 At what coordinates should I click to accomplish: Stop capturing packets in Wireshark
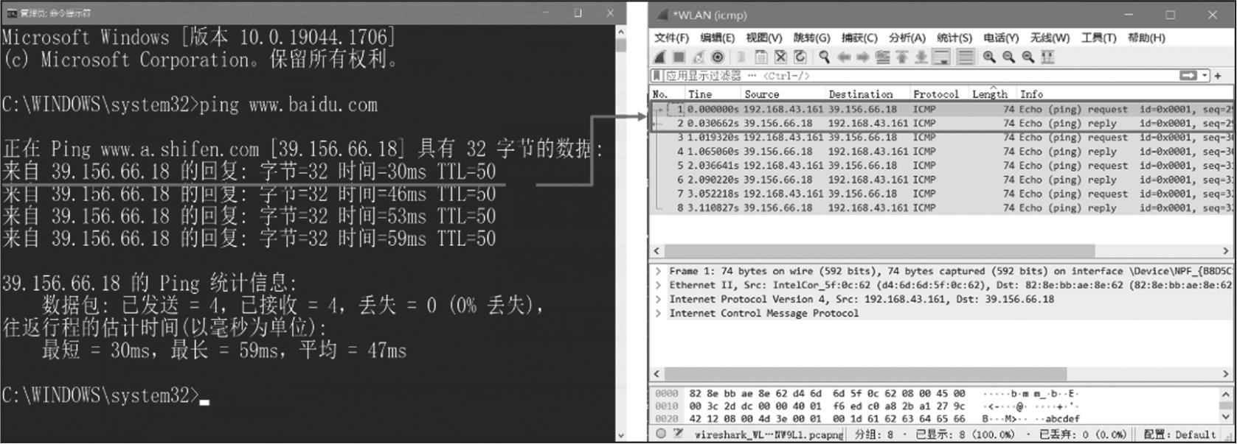pos(679,57)
